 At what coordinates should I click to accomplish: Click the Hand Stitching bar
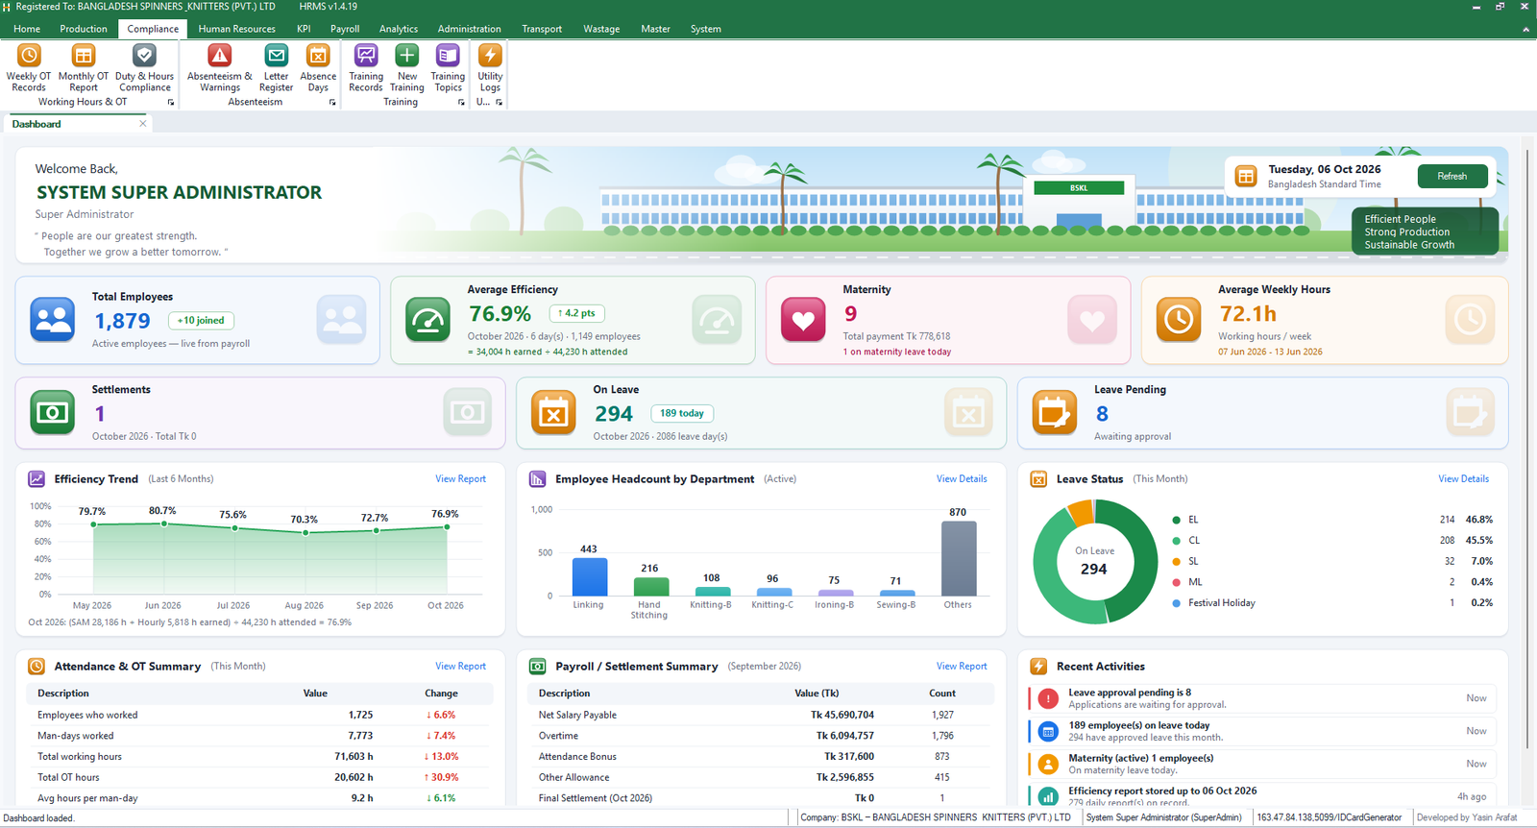[649, 586]
